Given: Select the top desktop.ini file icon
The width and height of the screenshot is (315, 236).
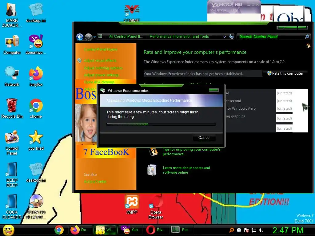Looking at the screenshot, I should (x=36, y=13).
